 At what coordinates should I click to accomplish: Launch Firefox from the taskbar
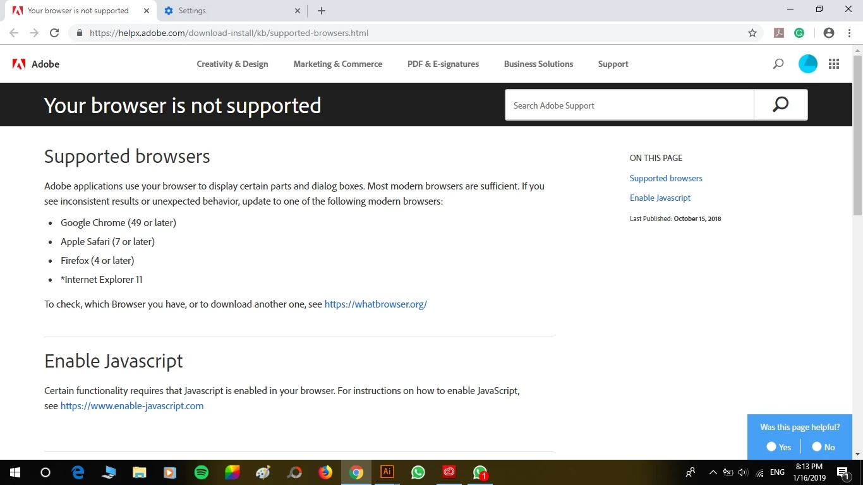[325, 472]
